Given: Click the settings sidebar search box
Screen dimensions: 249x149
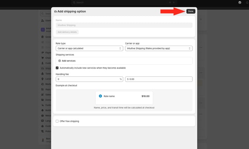Looking at the screenshot, I should 46,14.
